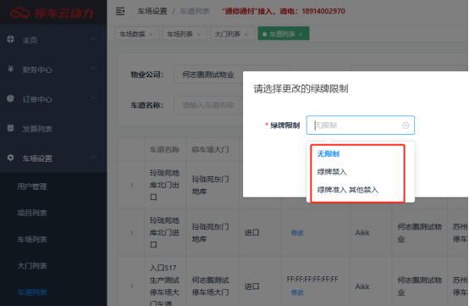469x306 pixels.
Task: Click the 订单中心 pie icon
Action: pos(10,99)
